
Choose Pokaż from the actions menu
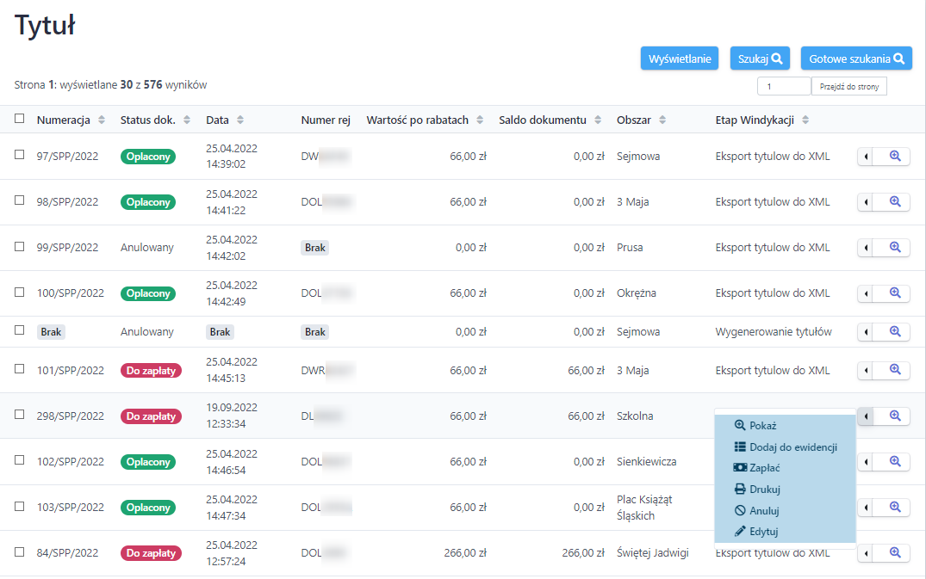coord(785,426)
